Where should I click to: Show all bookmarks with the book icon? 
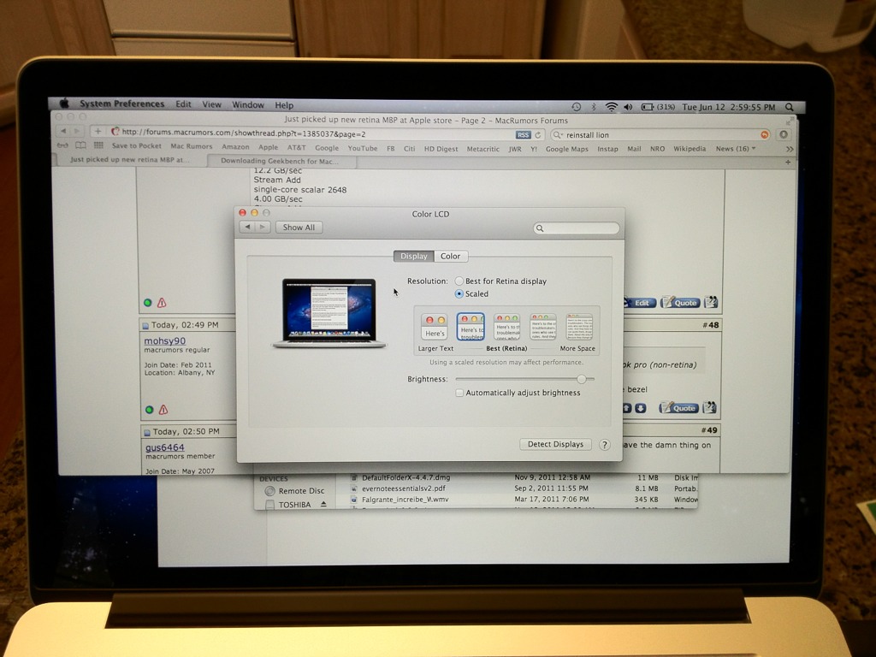(x=80, y=145)
